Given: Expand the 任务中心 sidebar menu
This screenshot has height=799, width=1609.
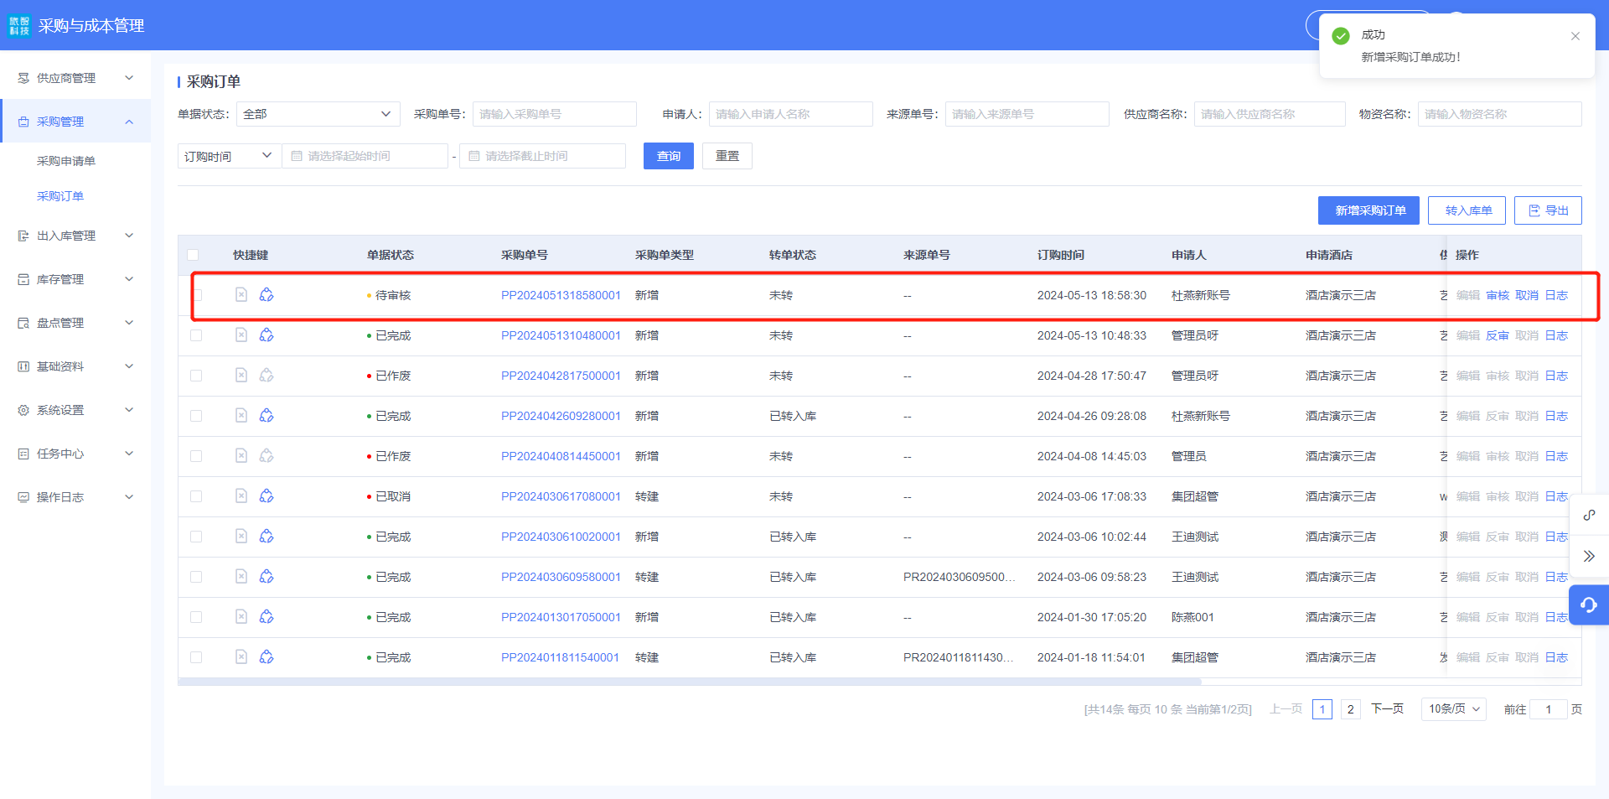Looking at the screenshot, I should 77,454.
